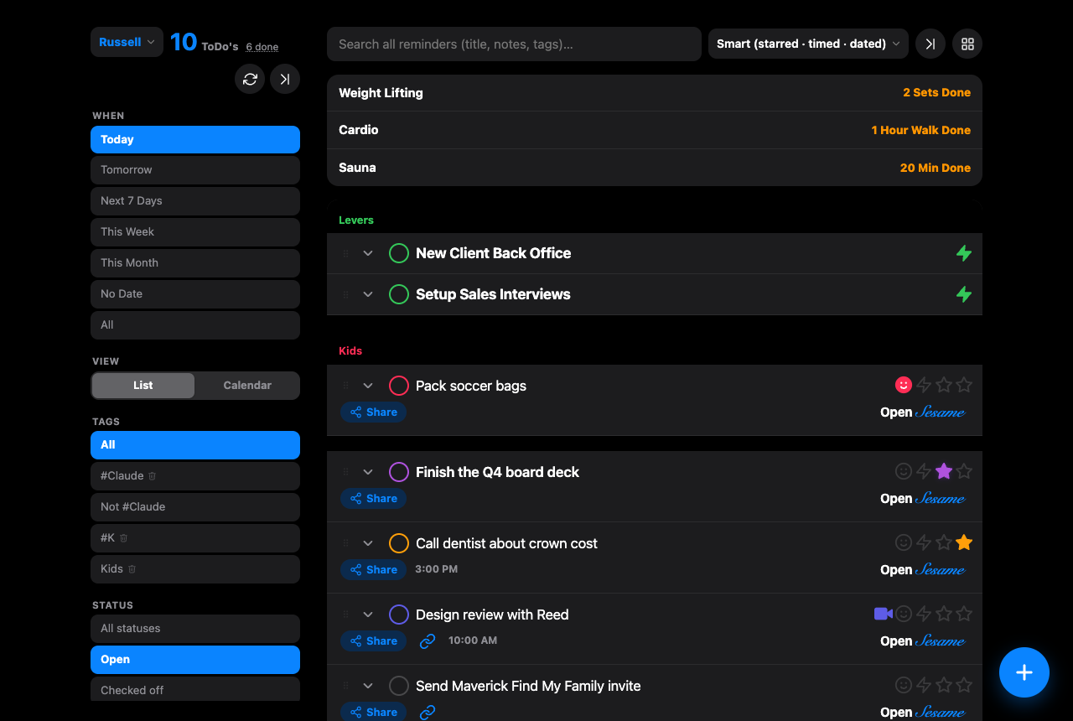Check off Pack soccer bags circle
This screenshot has width=1073, height=721.
pyautogui.click(x=399, y=386)
